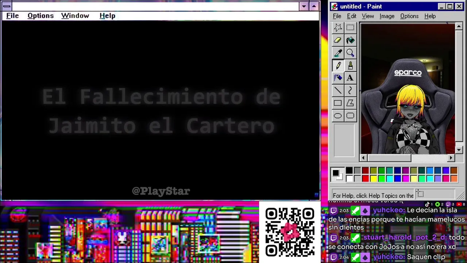The image size is (467, 263).
Task: Open the View menu in Paint
Action: click(x=368, y=16)
